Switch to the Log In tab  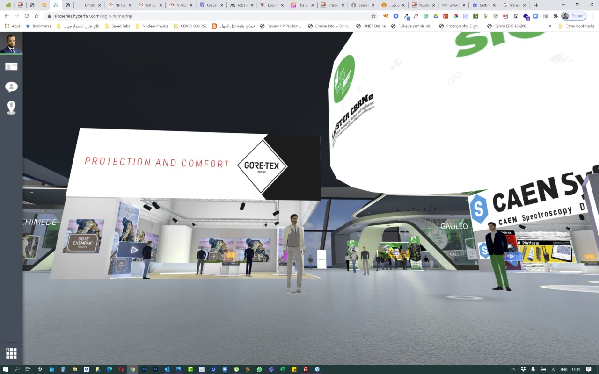272,5
